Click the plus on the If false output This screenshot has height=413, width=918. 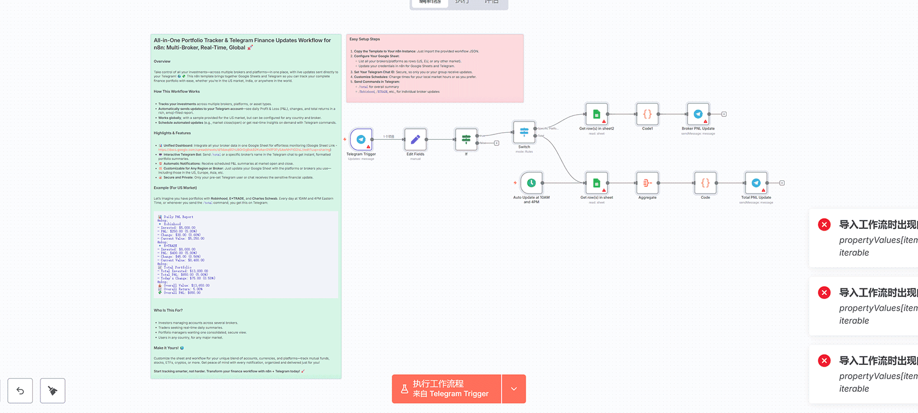496,143
